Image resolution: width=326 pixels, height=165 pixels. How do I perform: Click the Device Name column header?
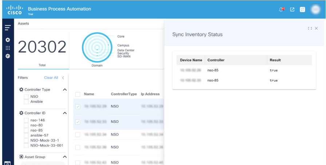[x=191, y=60]
